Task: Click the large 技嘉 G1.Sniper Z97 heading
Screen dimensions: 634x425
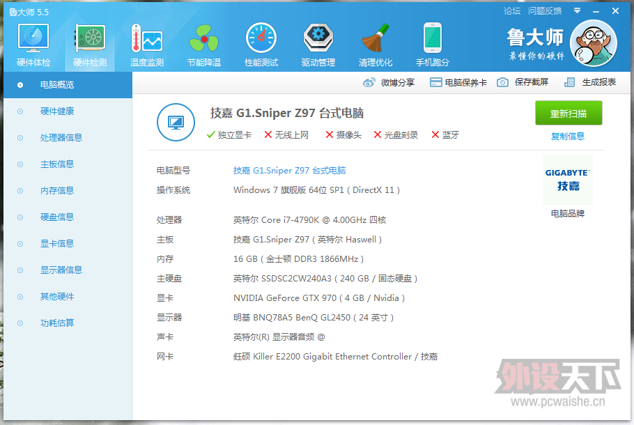Action: [287, 113]
